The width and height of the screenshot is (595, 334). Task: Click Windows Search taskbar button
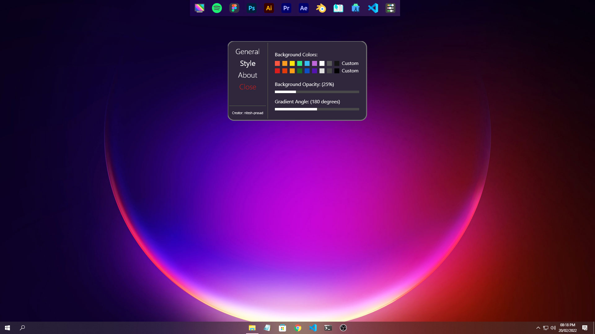point(23,328)
